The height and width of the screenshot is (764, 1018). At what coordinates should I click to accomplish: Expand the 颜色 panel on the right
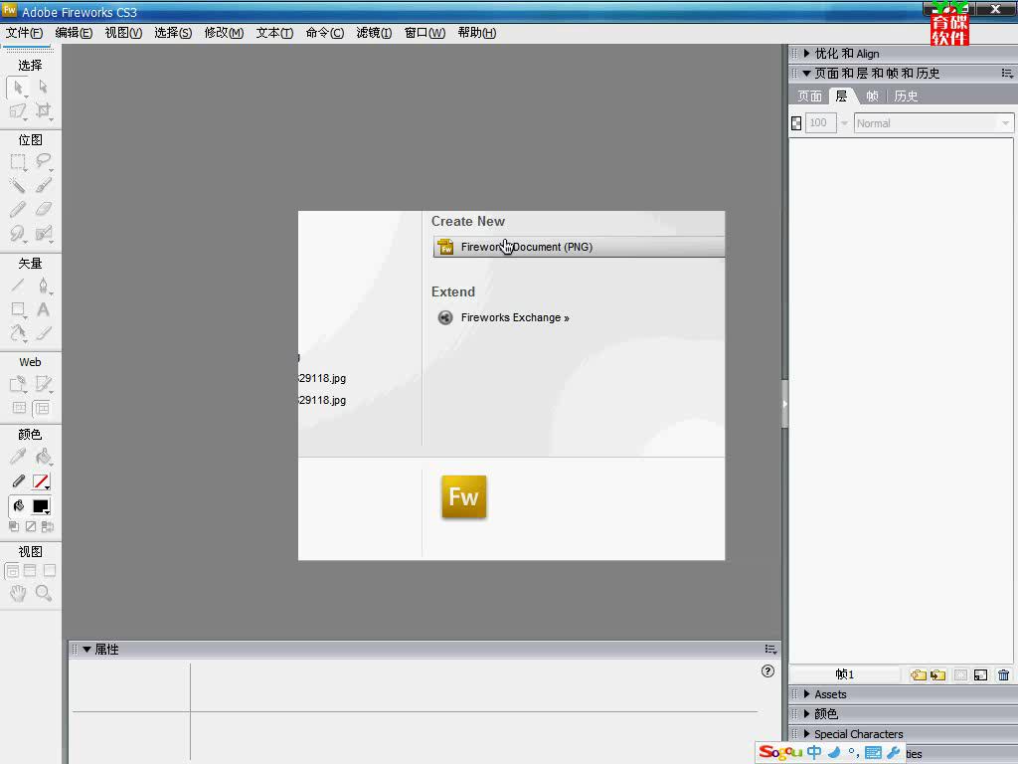(x=806, y=714)
